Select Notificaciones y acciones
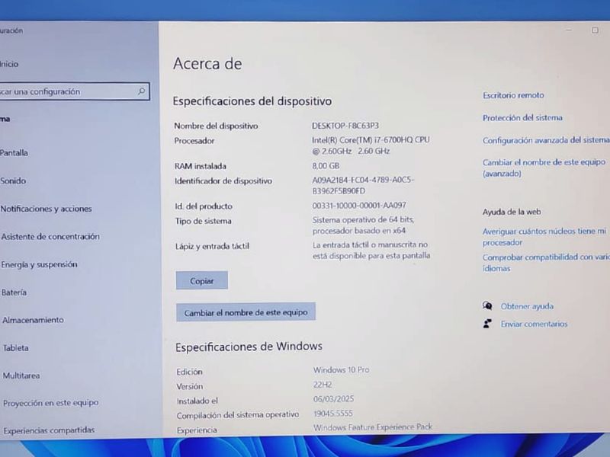 pyautogui.click(x=46, y=209)
